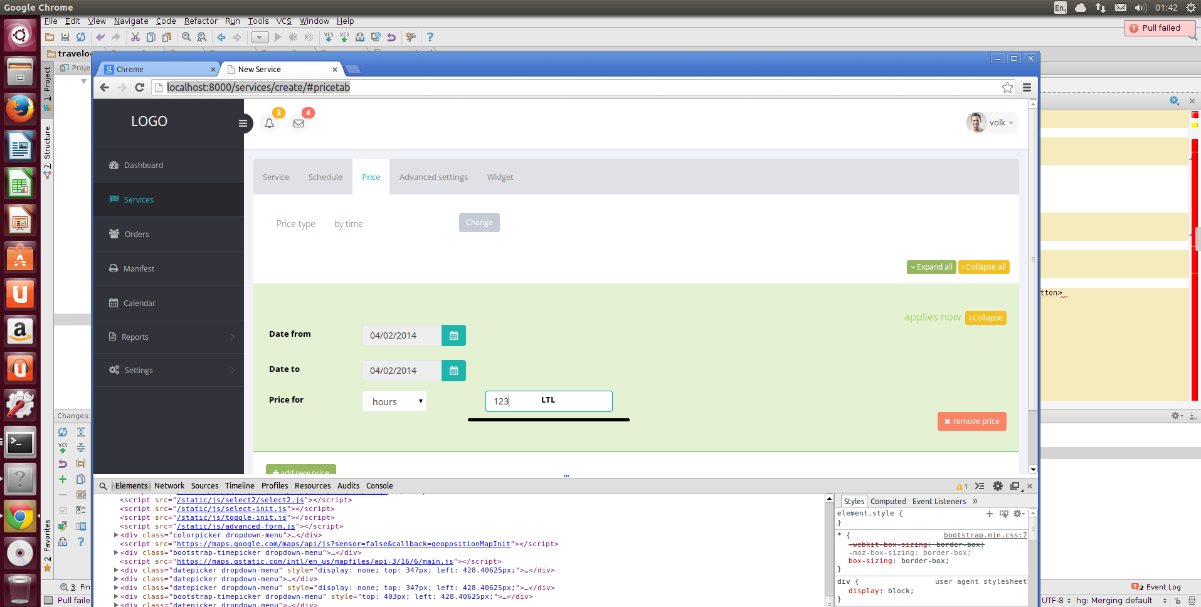Viewport: 1201px width, 607px height.
Task: Show DevTools console drawer icon
Action: 980,486
